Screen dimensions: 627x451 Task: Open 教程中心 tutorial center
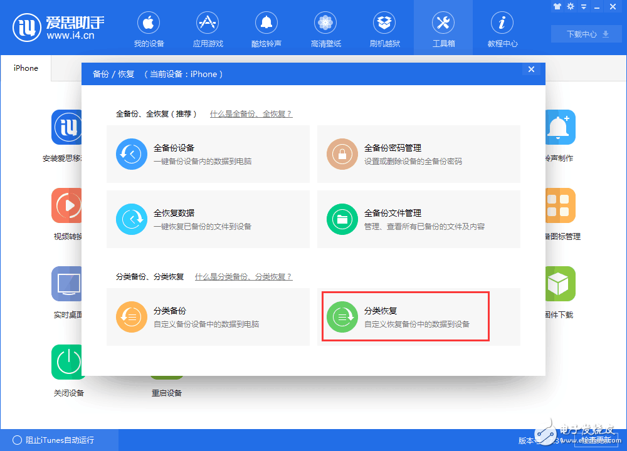tap(502, 28)
